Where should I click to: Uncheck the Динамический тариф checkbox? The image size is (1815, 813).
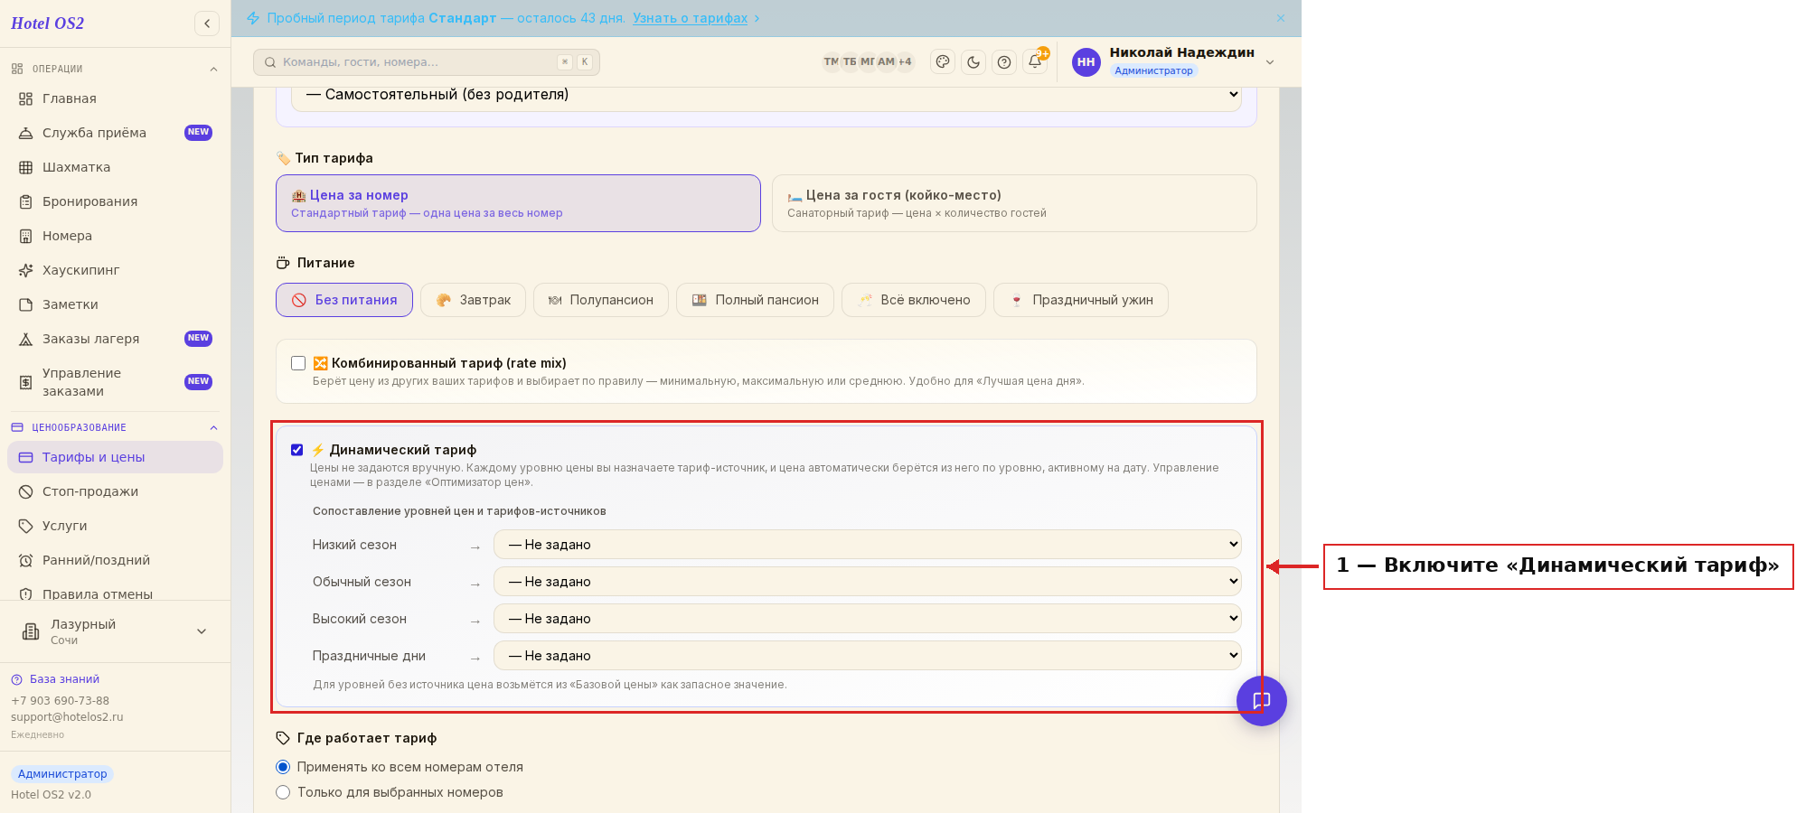297,450
